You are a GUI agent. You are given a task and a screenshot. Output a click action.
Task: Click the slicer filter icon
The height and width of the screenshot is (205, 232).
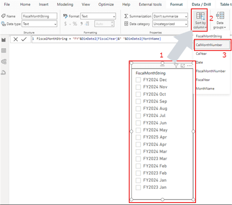(x=176, y=65)
